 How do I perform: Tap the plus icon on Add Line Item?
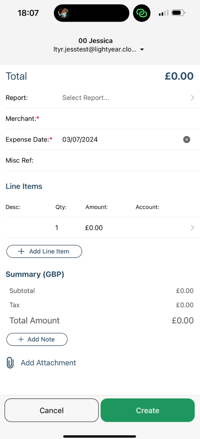click(x=21, y=251)
